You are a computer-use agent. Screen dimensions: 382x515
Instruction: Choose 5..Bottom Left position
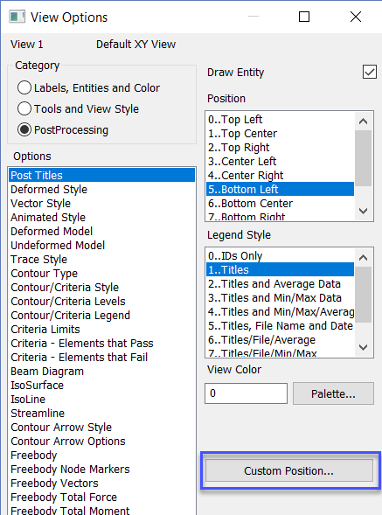(x=281, y=189)
